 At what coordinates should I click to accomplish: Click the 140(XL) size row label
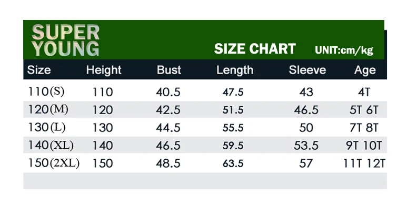[51, 145]
